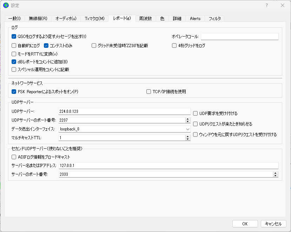
Task: Click the オペレータコール input field
Action: [240, 37]
